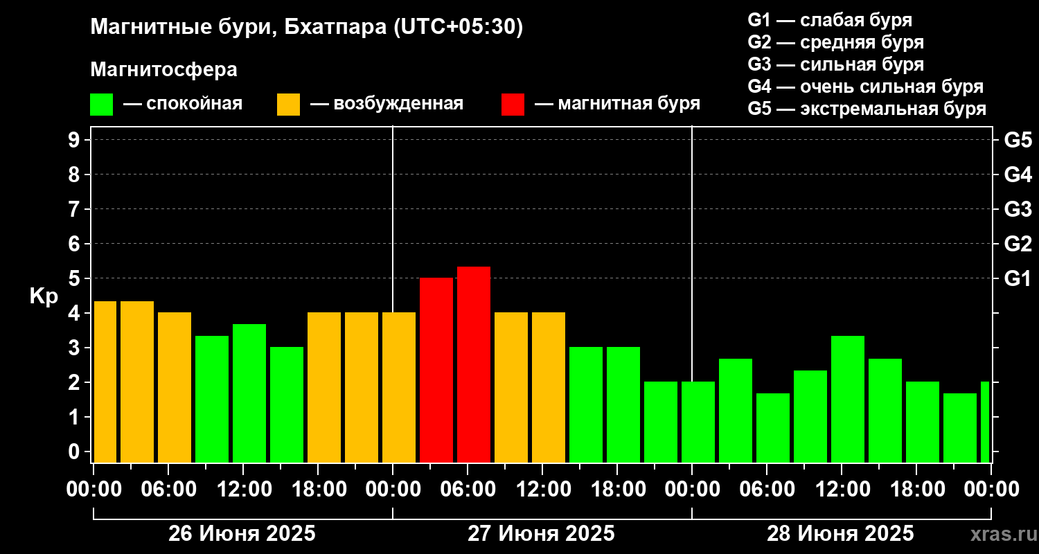Click the 00:00 label starting 28 Июня
This screenshot has width=1039, height=554.
(x=692, y=490)
